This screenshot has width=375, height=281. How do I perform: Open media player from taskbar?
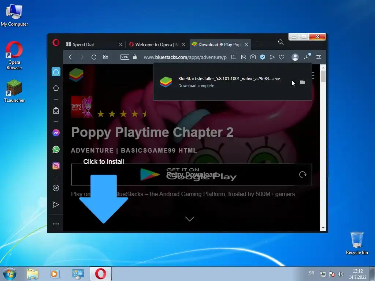[55, 274]
